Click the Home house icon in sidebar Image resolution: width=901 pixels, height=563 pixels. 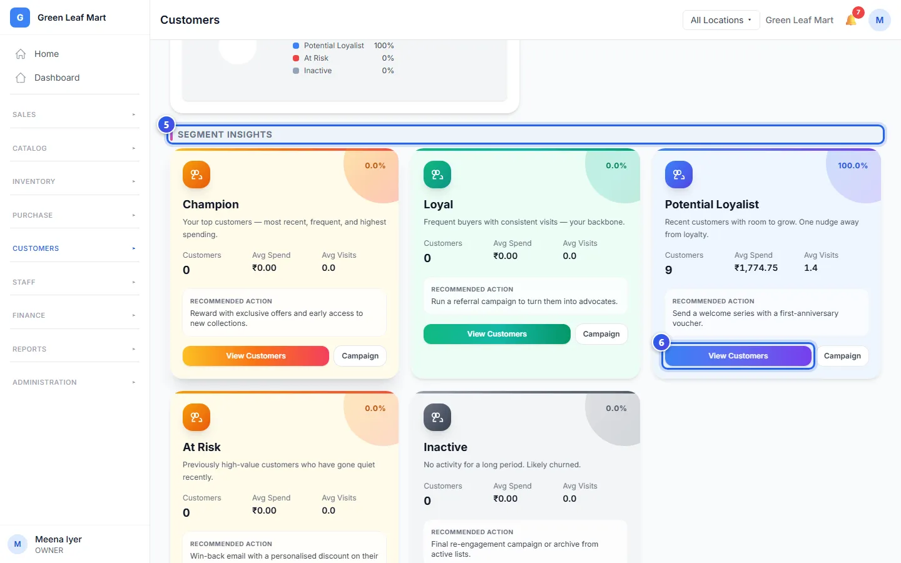pos(21,54)
